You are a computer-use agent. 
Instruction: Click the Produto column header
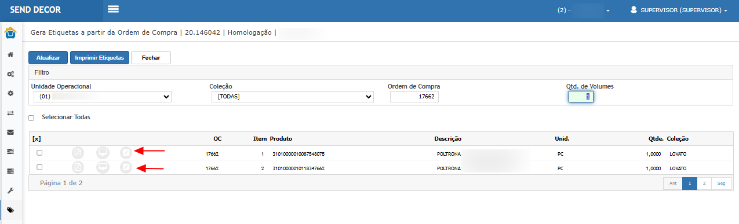(x=281, y=139)
